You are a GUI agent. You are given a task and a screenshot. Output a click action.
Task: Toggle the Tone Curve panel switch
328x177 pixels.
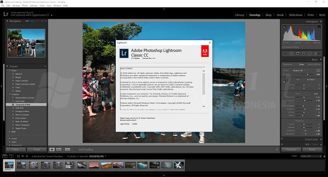point(282,139)
